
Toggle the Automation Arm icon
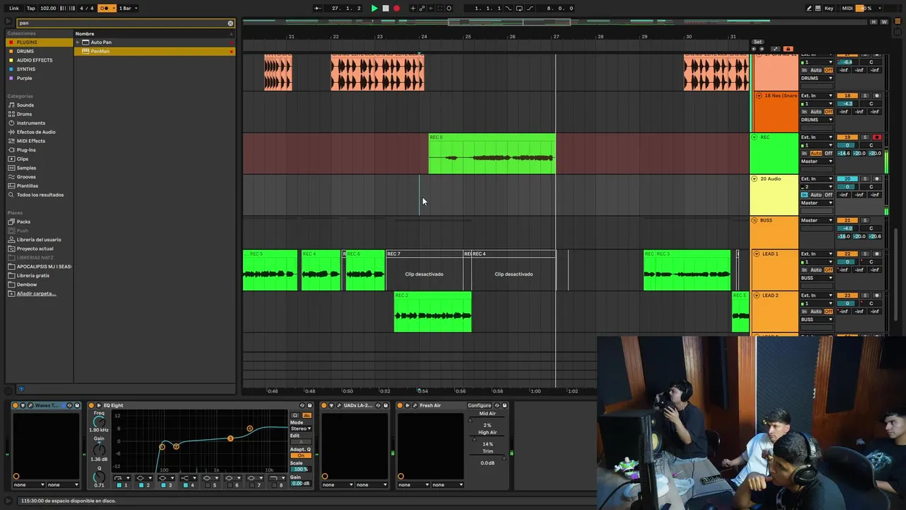423,8
